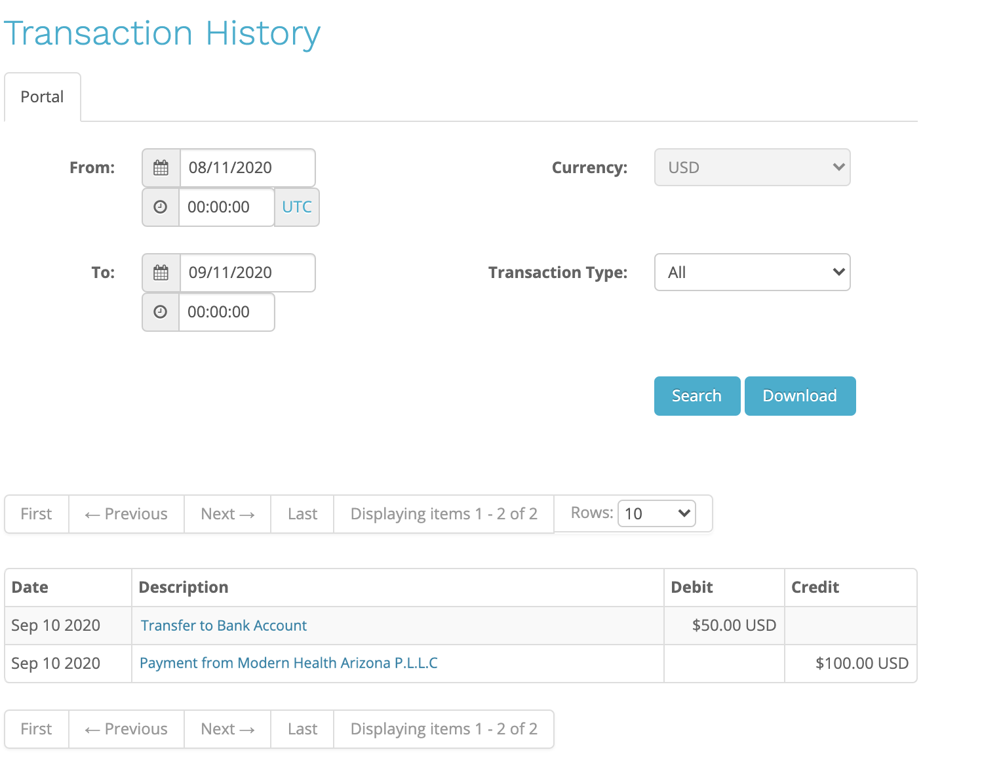Click the From time clock icon
This screenshot has height=779, width=982.
pyautogui.click(x=161, y=207)
